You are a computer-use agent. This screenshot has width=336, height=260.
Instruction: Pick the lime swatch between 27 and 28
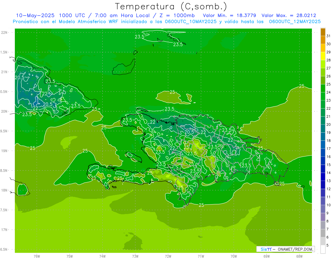(x=323, y=64)
